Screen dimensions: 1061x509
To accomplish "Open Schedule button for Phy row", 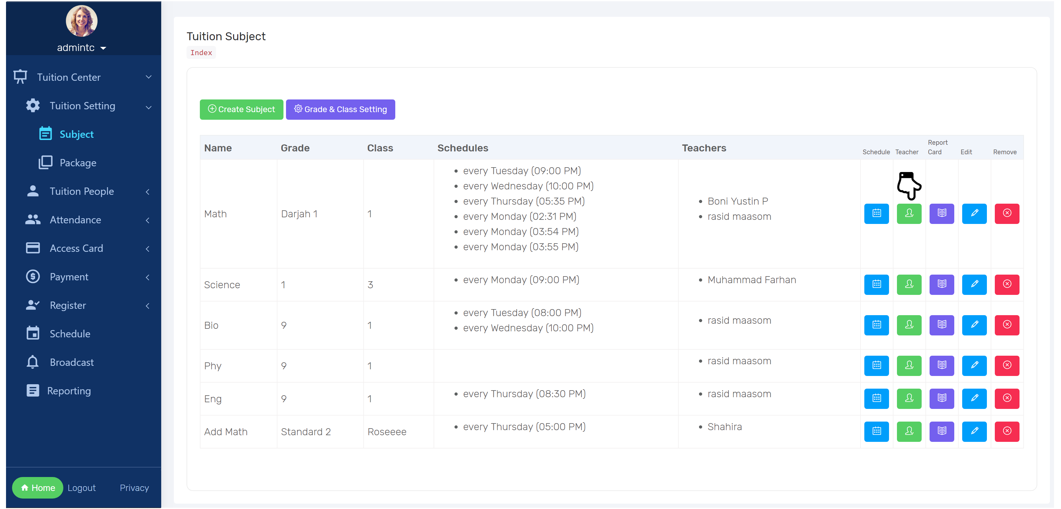I will (x=876, y=365).
